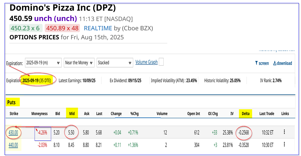Select the -2.03% moneyness cell

click(42, 145)
